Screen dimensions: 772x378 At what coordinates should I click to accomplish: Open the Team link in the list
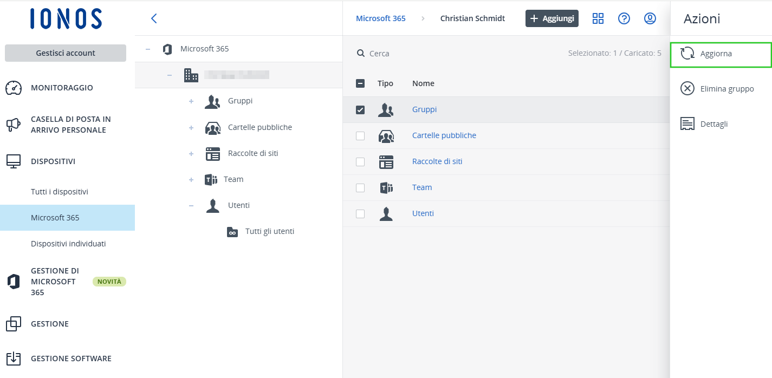[422, 187]
